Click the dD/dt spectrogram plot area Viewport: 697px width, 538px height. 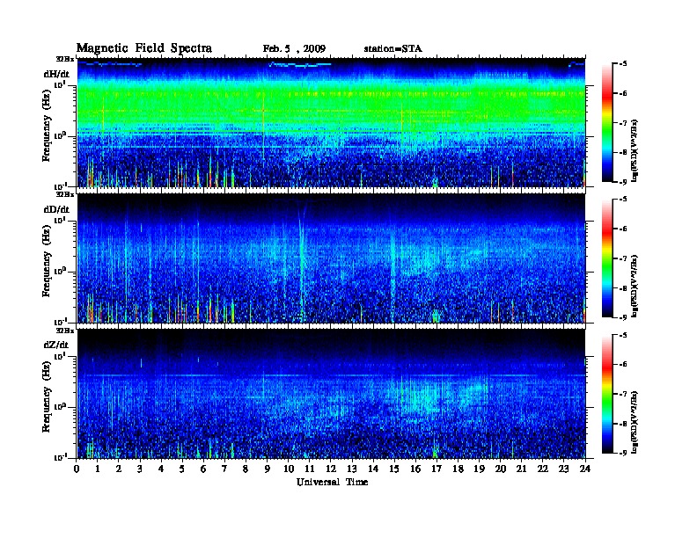point(332,258)
